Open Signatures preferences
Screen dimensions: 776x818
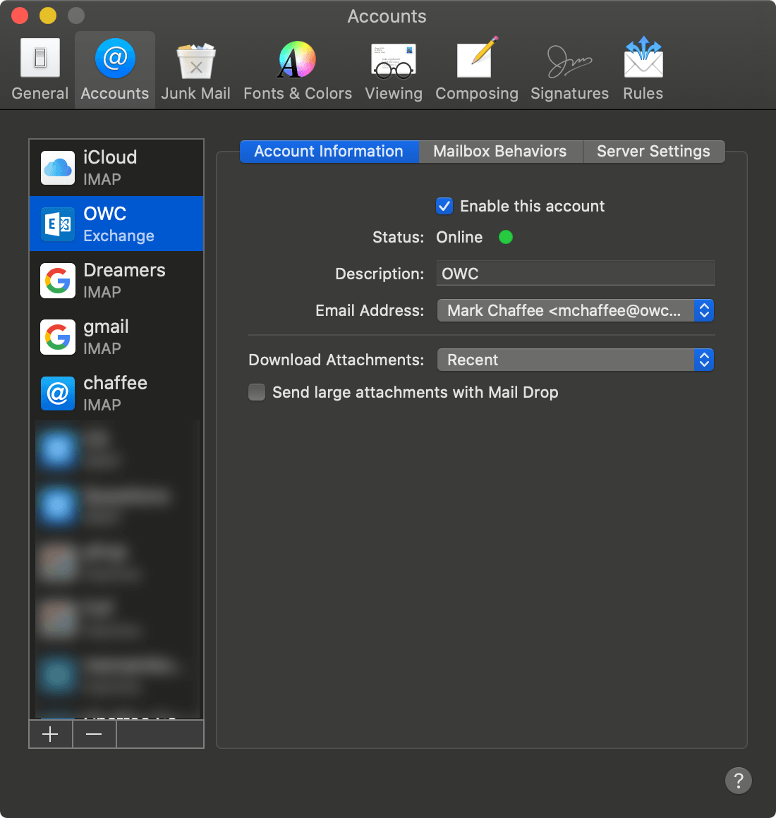tap(569, 69)
